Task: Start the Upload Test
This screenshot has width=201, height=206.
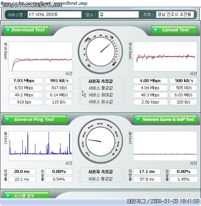Action: click(174, 30)
